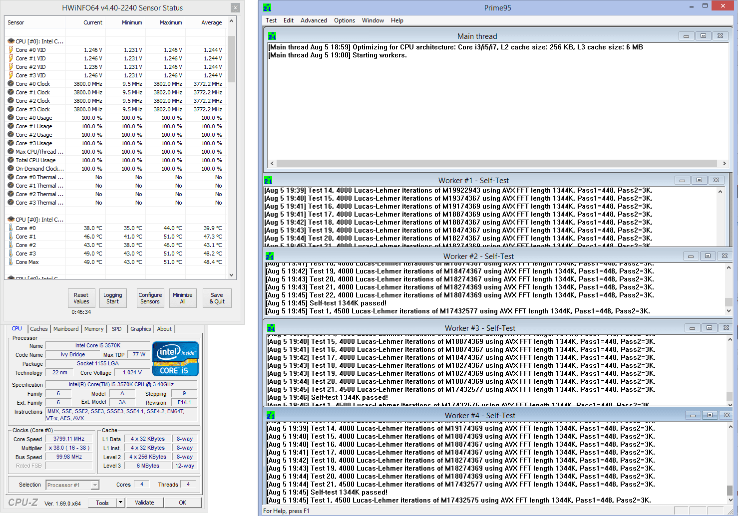
Task: Maximize the Worker #2 child window
Action: [708, 256]
